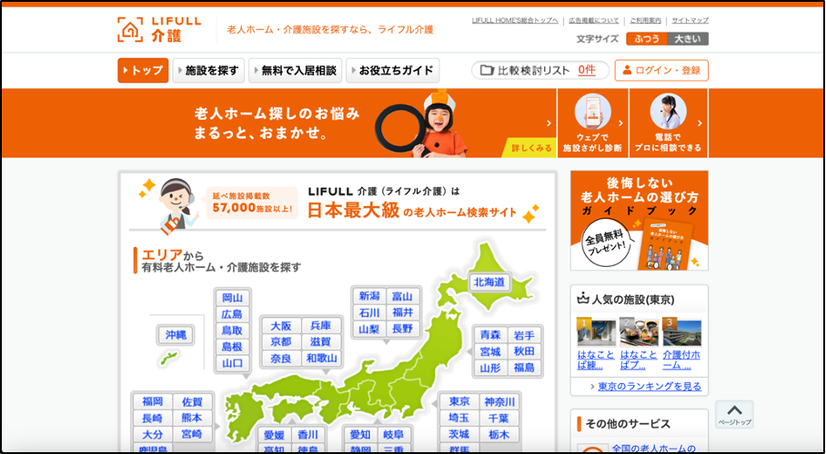Screen dimensions: 826x454
Task: Select 富山 prefecture
Action: click(x=403, y=296)
